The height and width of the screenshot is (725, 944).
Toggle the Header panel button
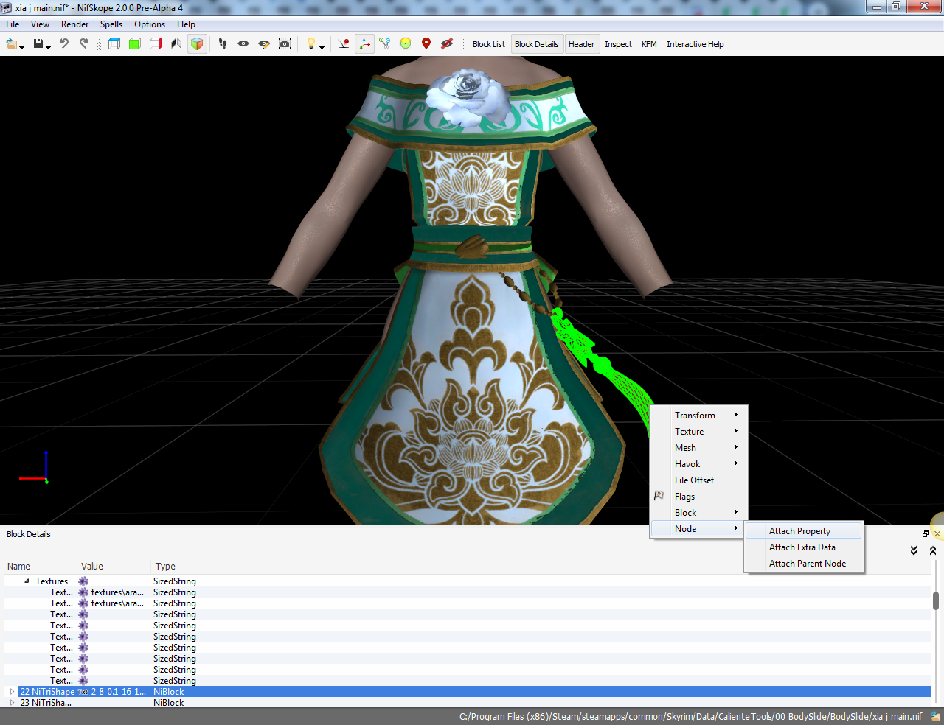[x=582, y=44]
